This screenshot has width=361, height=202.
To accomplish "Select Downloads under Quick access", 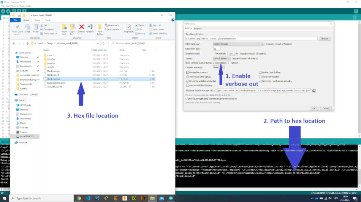I will pos(25,62).
